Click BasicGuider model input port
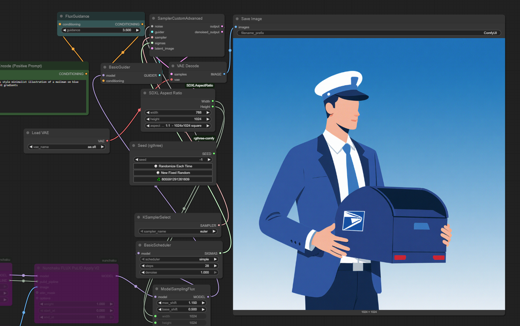 (103, 75)
